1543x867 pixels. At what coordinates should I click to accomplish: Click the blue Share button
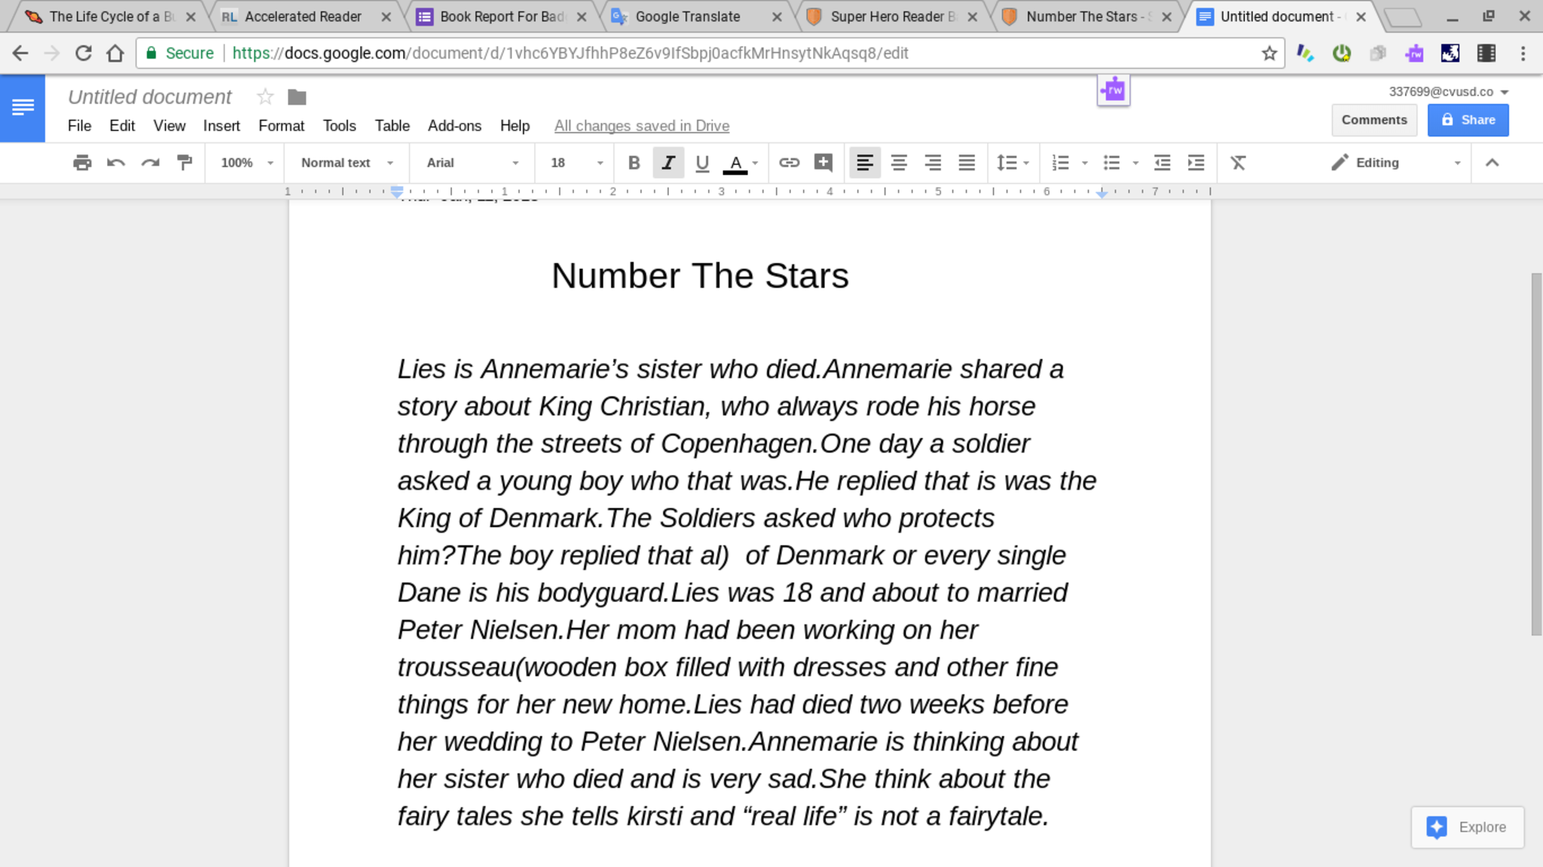coord(1468,120)
